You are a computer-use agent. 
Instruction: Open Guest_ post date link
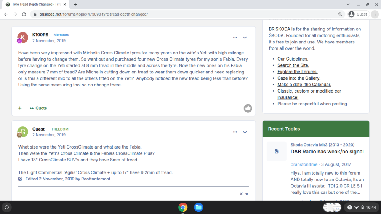point(49,135)
